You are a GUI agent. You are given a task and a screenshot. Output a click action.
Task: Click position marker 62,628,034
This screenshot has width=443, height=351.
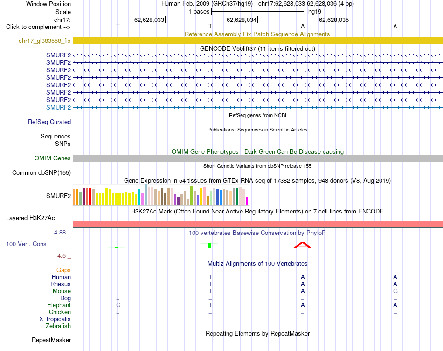[242, 20]
